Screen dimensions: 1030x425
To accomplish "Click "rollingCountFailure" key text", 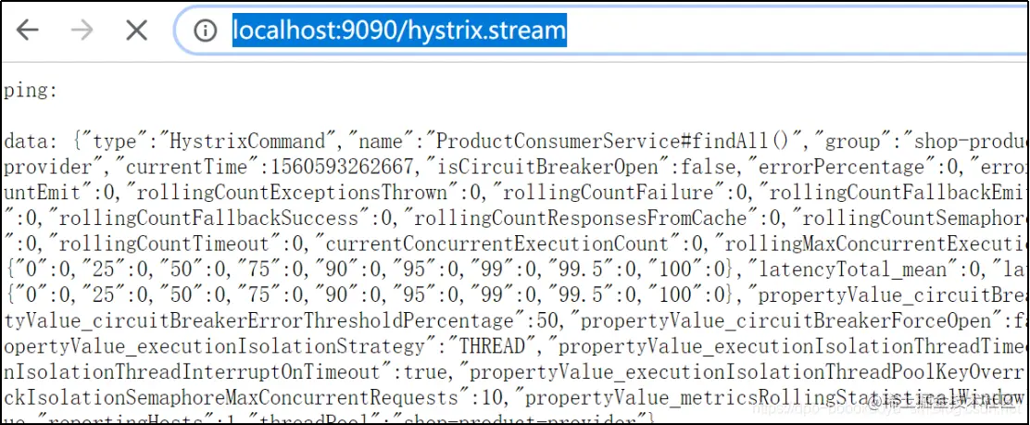I will point(608,194).
